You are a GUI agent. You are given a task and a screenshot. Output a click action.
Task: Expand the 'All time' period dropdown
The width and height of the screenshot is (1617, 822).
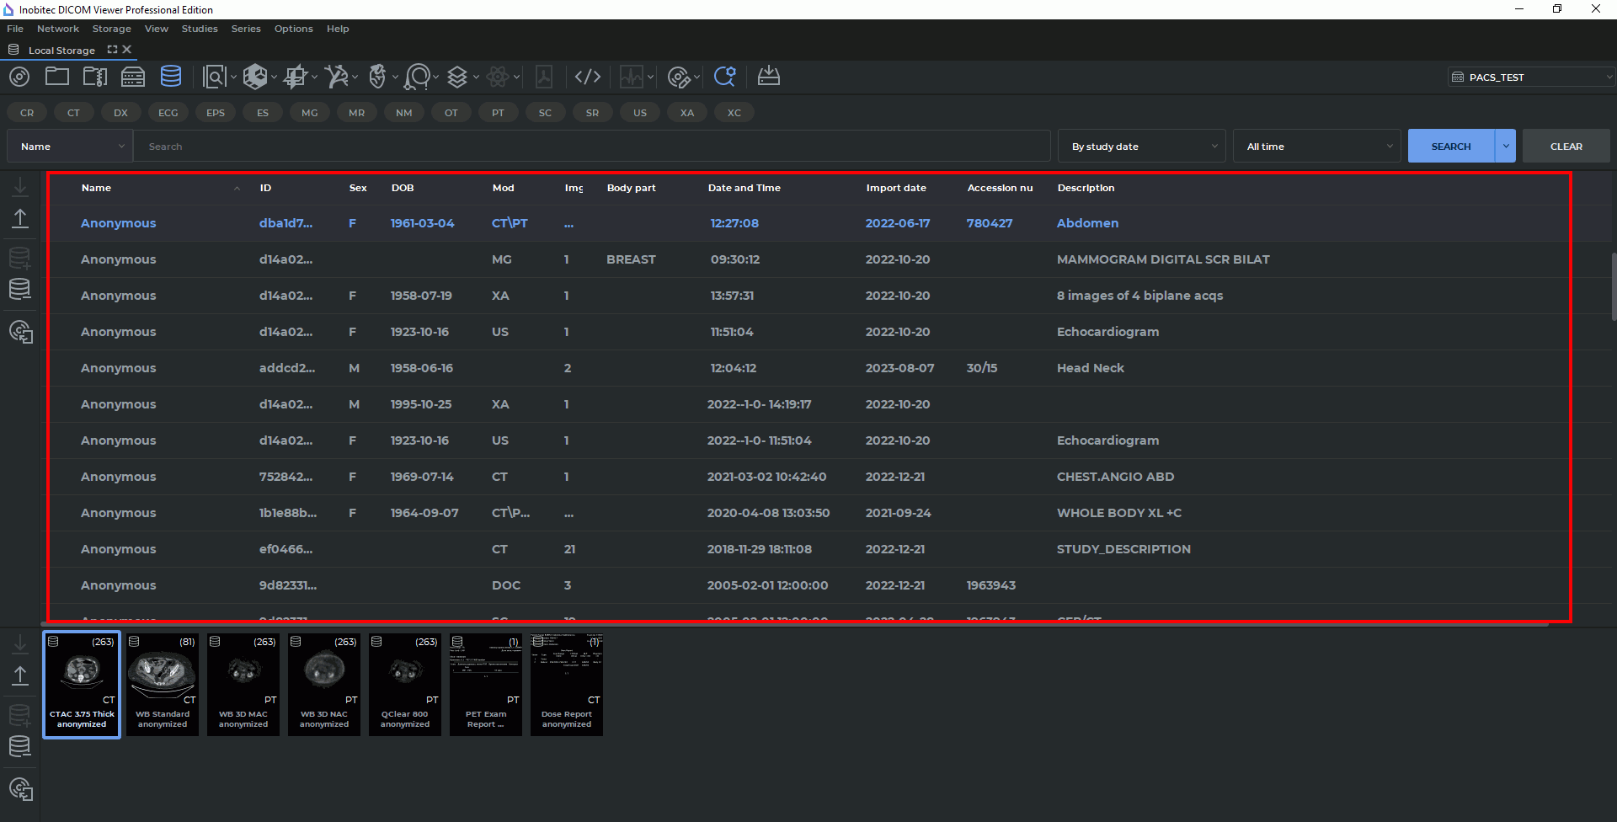(1316, 147)
